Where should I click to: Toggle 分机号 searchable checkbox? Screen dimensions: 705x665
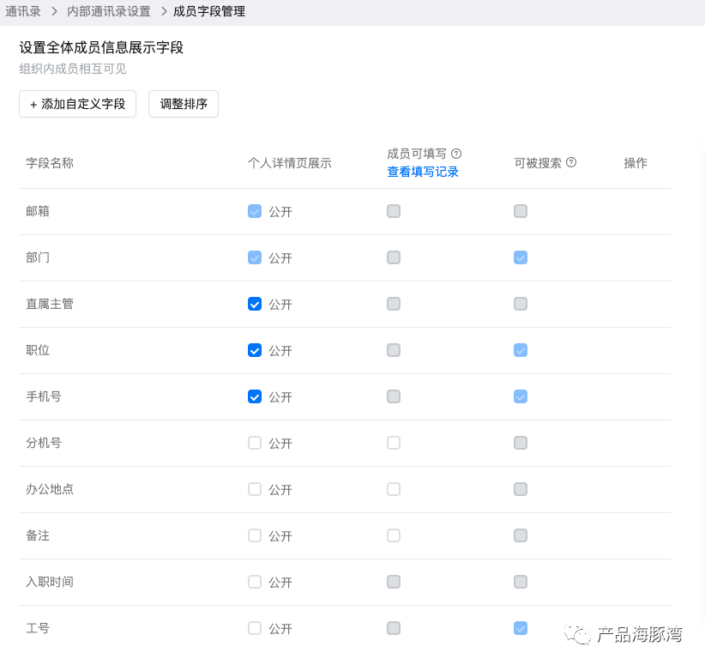521,443
